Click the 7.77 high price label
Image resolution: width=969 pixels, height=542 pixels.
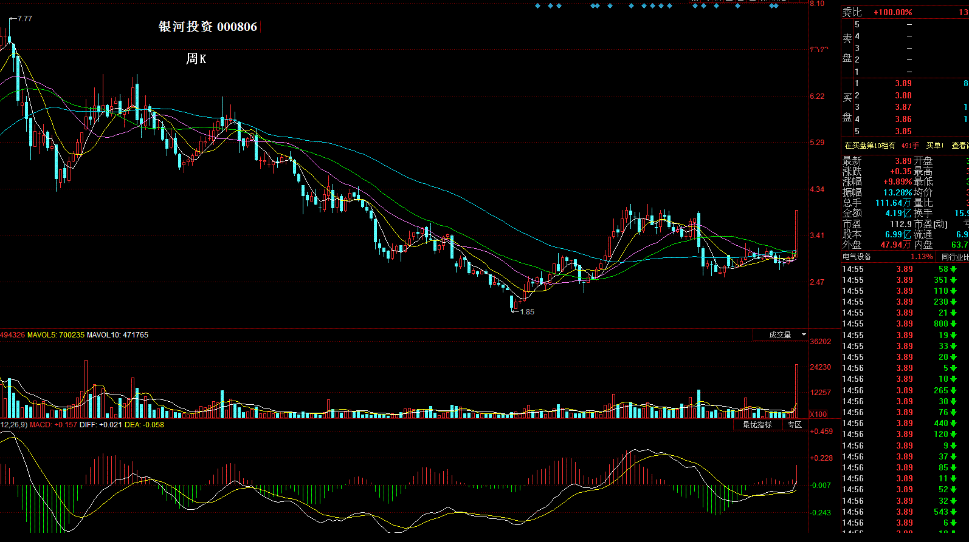coord(25,19)
